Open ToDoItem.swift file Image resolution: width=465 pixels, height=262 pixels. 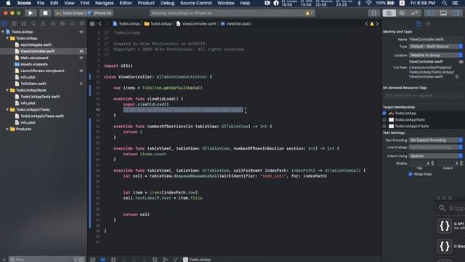[33, 84]
